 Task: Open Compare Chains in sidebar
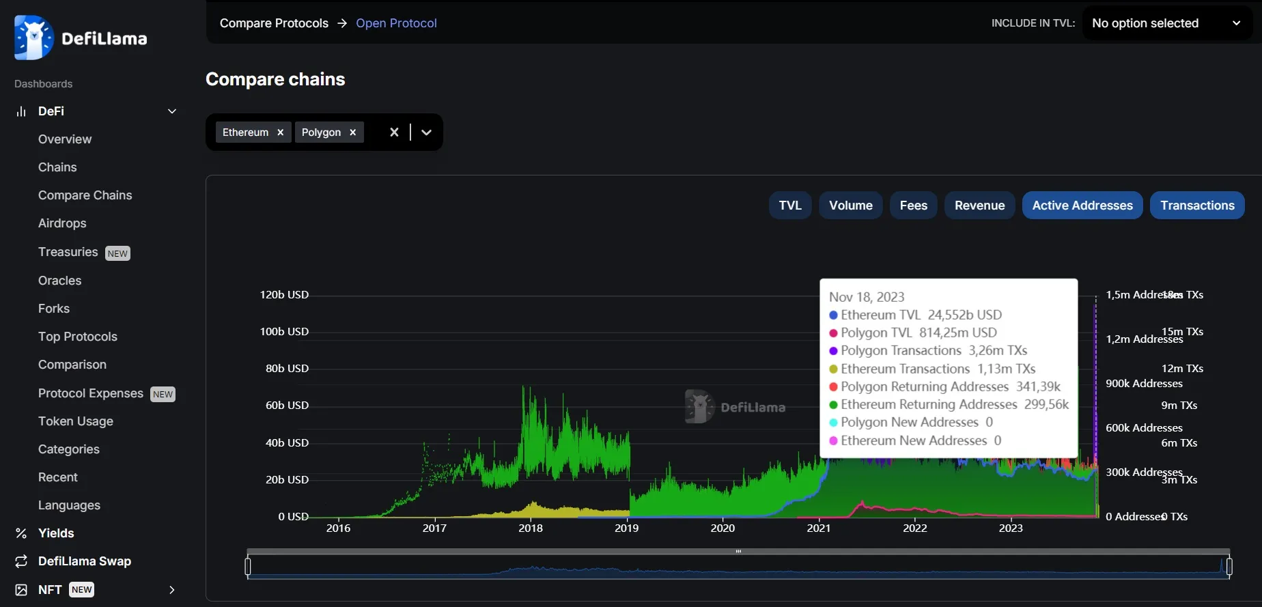coord(85,195)
